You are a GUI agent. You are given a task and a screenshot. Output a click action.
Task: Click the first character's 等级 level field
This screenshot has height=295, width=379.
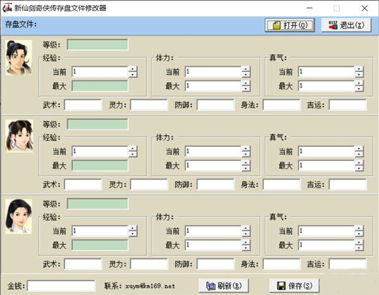coord(97,45)
